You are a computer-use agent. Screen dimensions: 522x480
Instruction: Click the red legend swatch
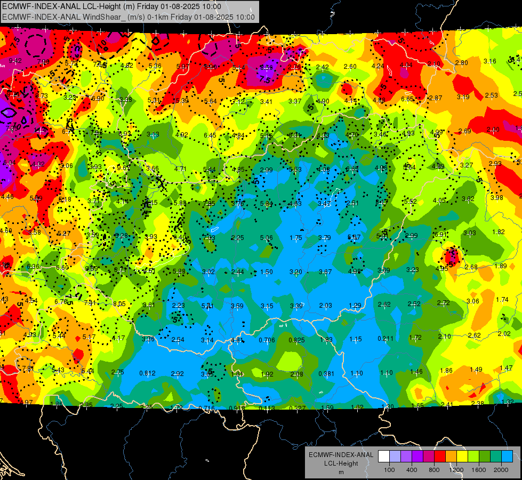(x=440, y=457)
